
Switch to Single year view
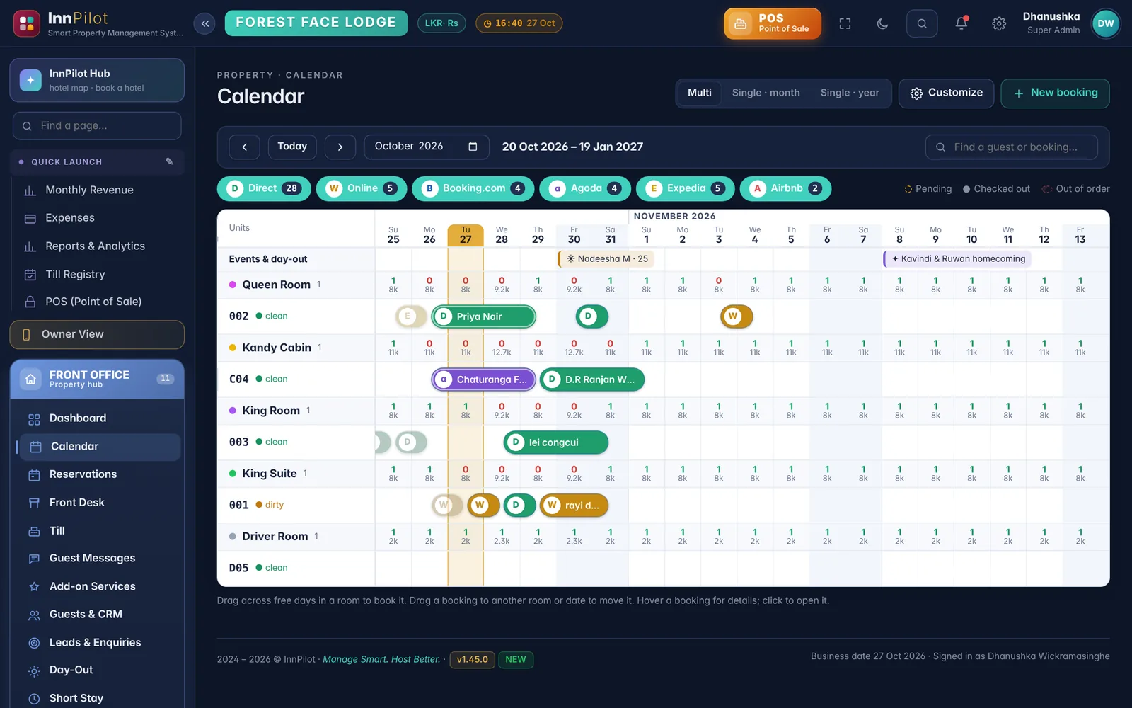click(x=850, y=93)
